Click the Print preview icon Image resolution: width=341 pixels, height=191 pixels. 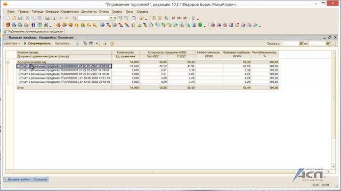click(x=53, y=18)
